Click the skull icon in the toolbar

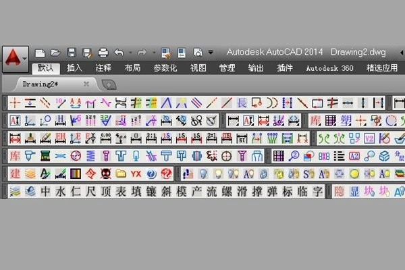105,173
